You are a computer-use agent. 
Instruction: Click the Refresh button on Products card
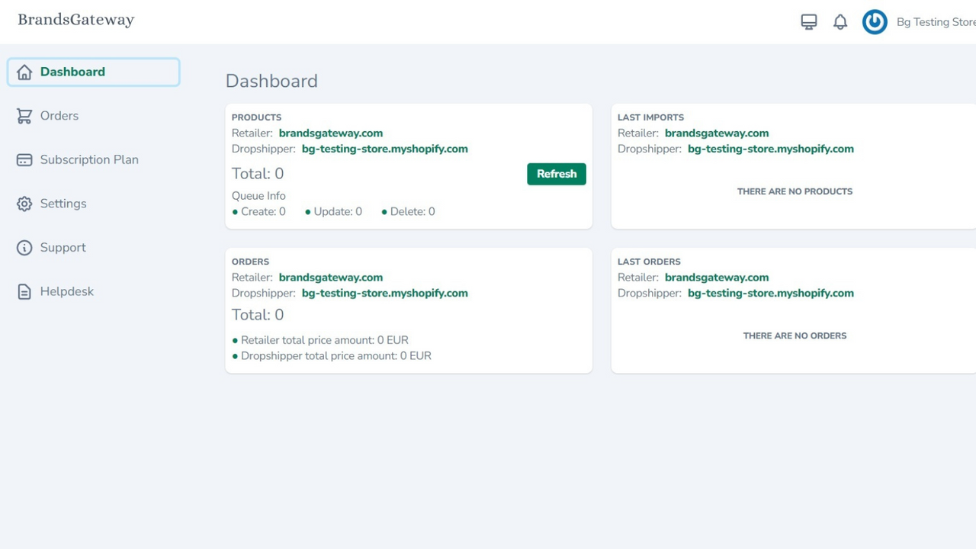click(x=556, y=174)
